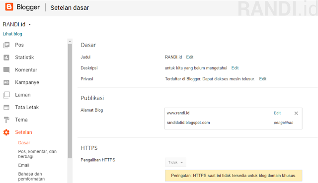Remove the www.randi.id custom domain with X
This screenshot has width=318, height=183.
pos(296,113)
